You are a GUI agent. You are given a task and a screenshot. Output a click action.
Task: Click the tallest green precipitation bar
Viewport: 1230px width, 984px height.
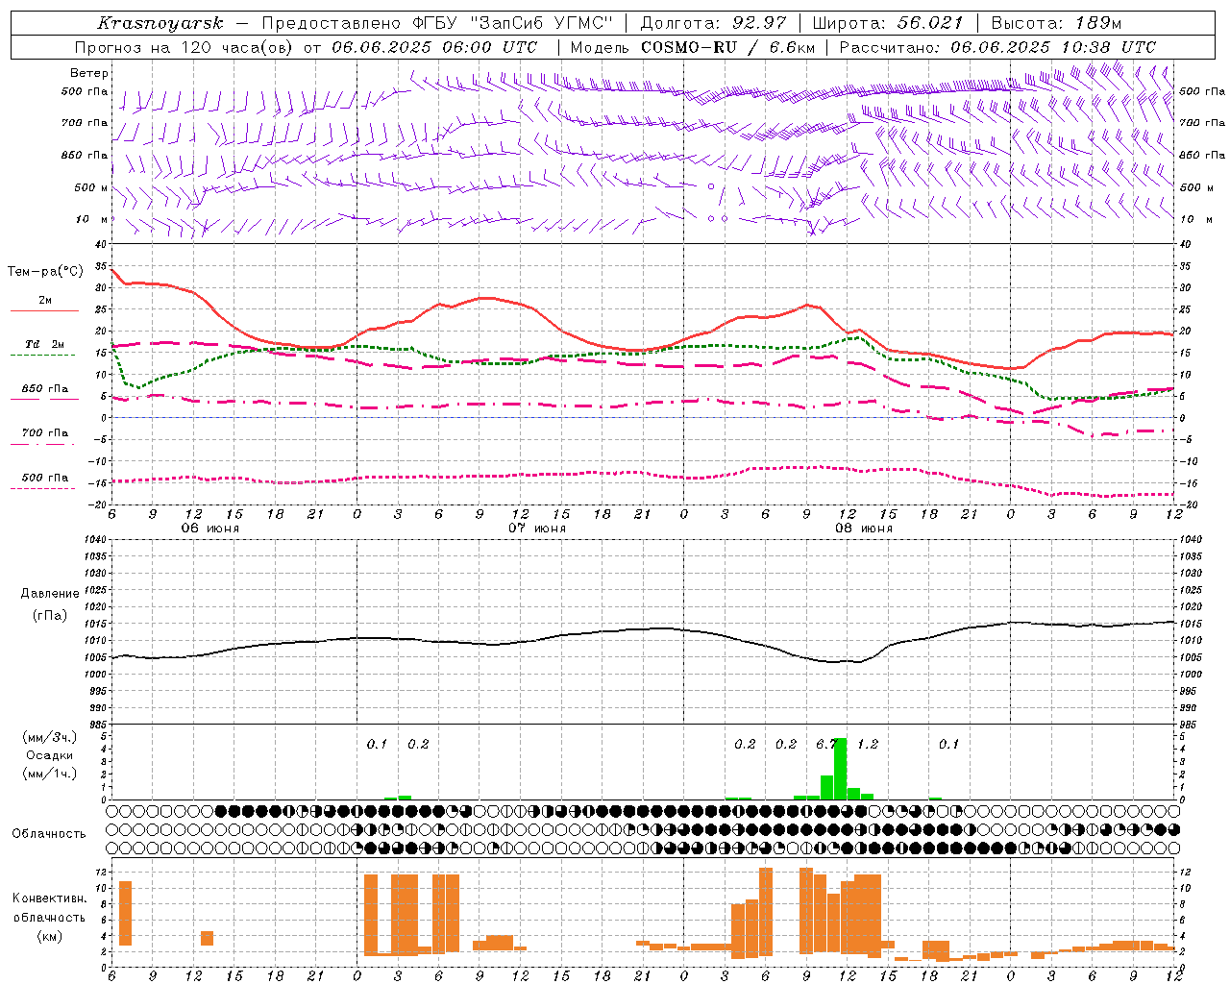point(840,769)
